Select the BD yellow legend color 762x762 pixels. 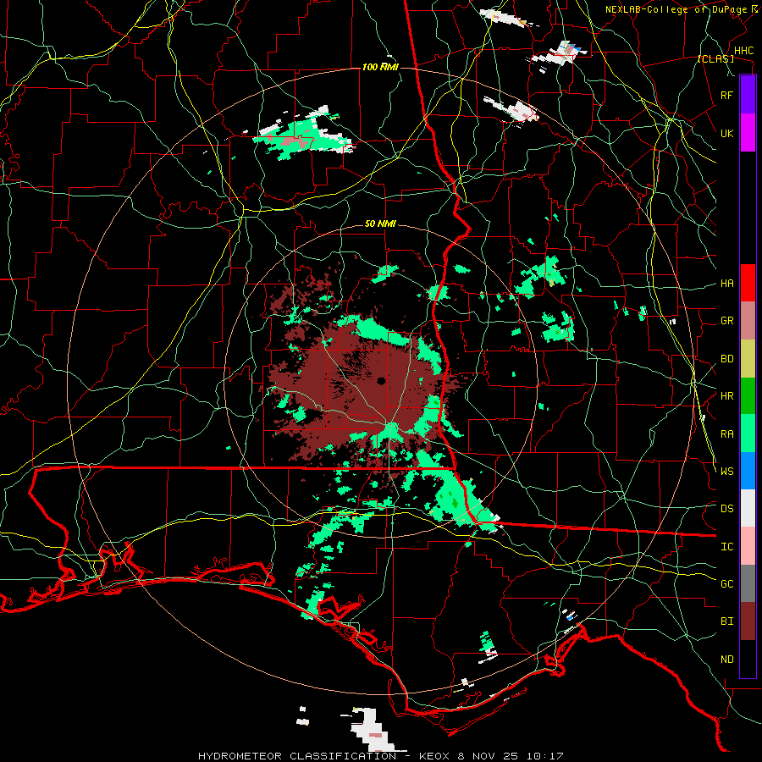[748, 359]
